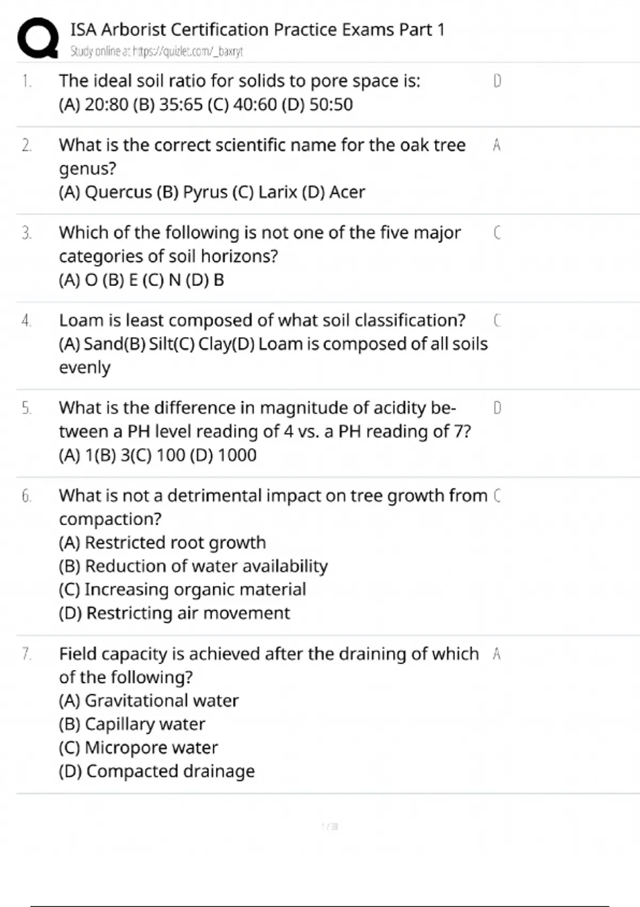Viewport: 640px width, 907px height.
Task: Open the quizlet.com study online link
Action: click(x=156, y=52)
